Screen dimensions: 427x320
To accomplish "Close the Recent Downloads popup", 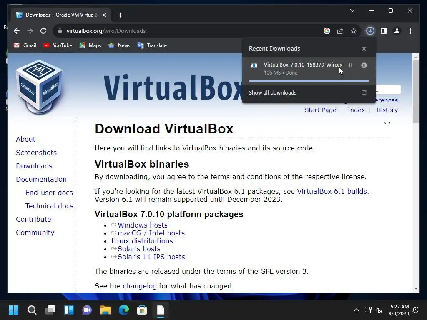I will pyautogui.click(x=364, y=49).
